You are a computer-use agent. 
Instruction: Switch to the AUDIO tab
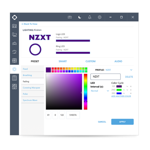[118, 61]
